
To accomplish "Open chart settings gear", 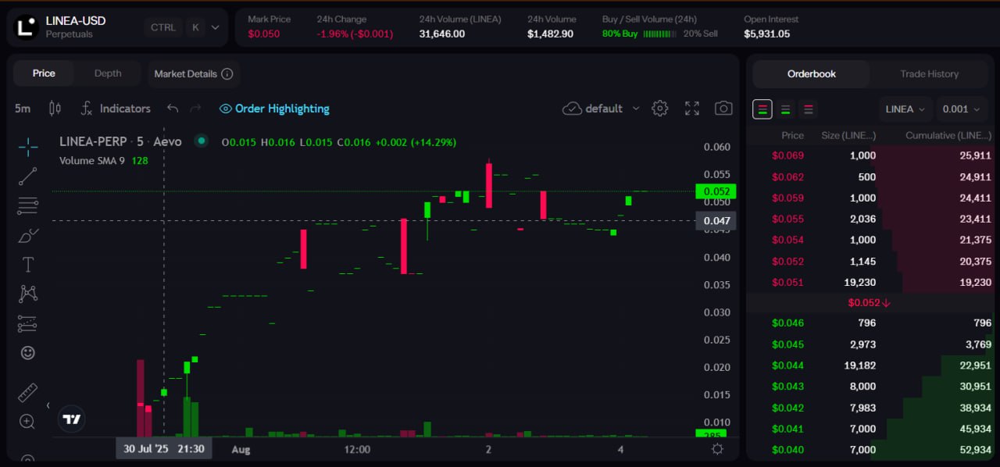I will (x=660, y=108).
